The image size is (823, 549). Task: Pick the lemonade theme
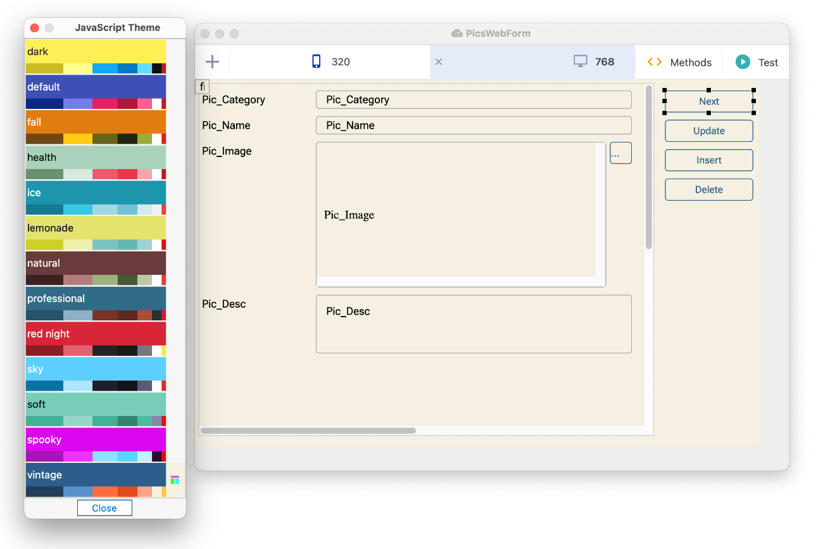click(96, 233)
